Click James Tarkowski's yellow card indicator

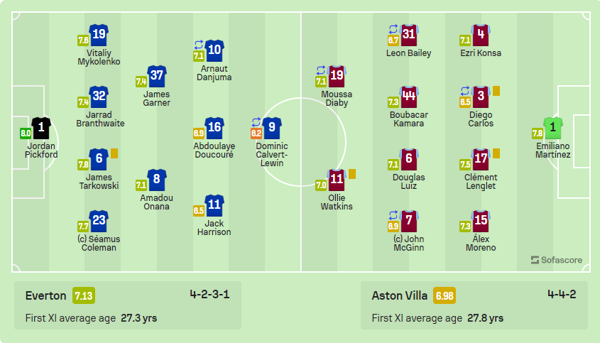(x=114, y=153)
